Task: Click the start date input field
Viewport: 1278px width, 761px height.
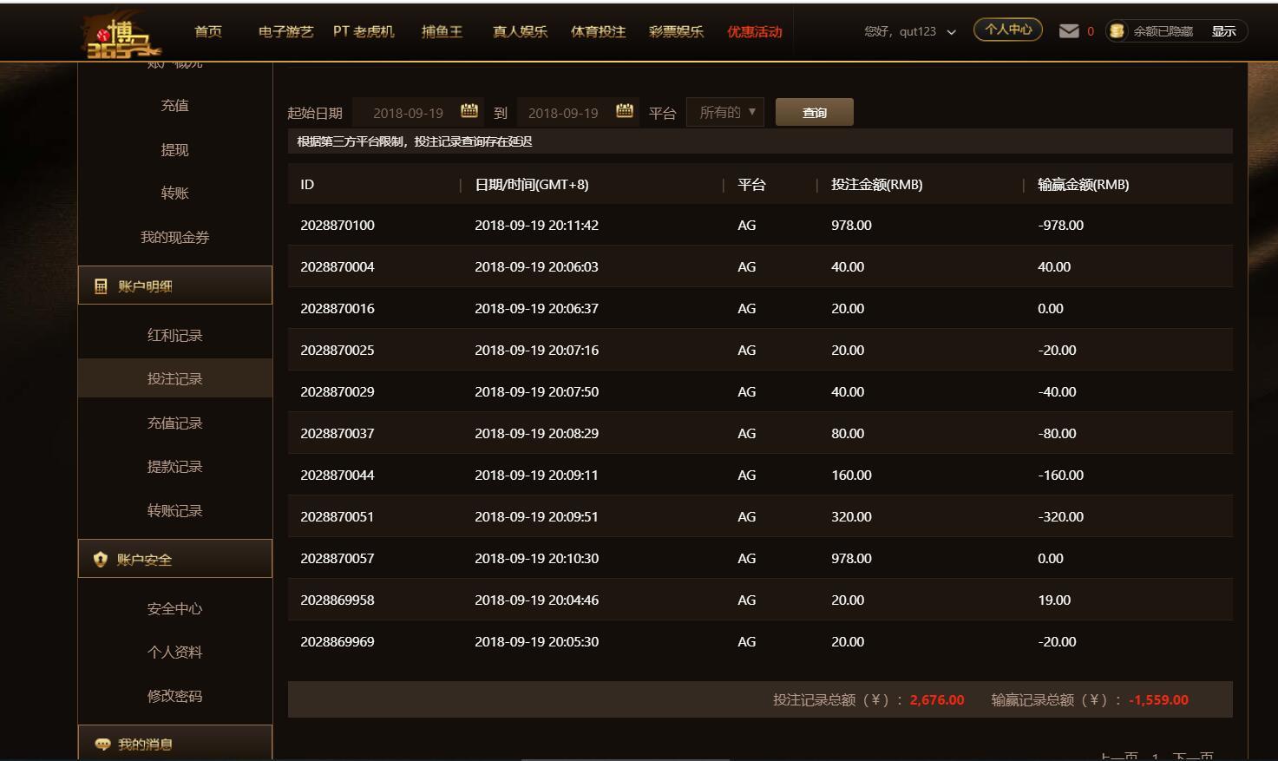Action: click(408, 113)
